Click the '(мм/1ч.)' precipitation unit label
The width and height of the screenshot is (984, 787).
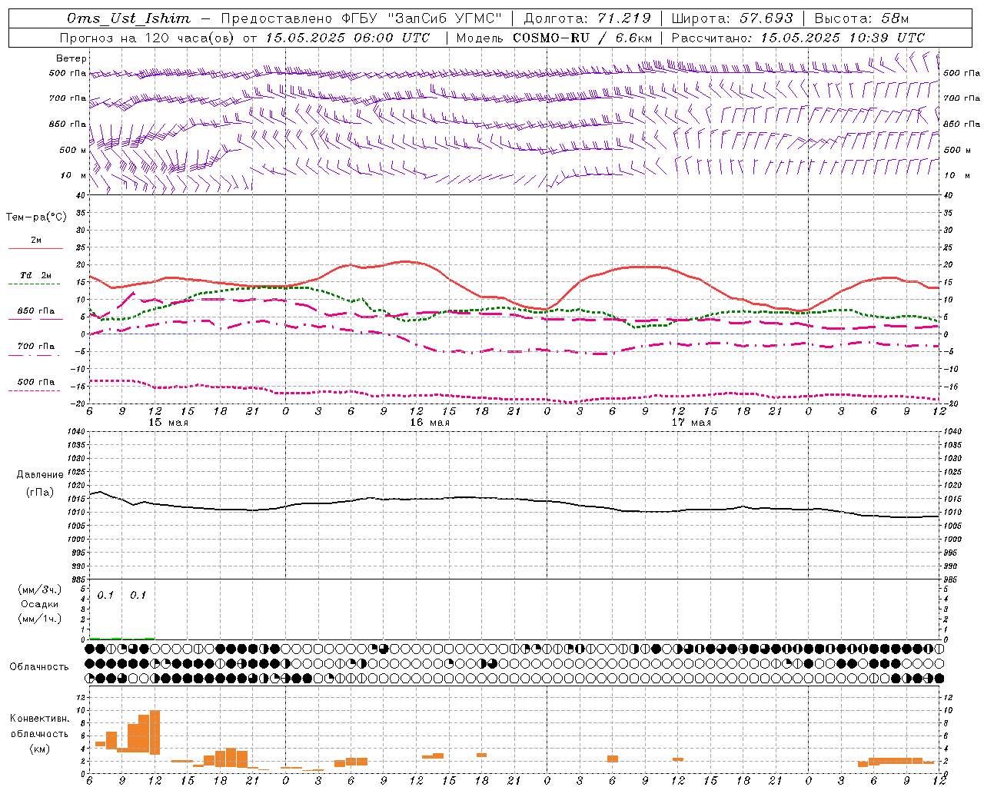(x=39, y=619)
